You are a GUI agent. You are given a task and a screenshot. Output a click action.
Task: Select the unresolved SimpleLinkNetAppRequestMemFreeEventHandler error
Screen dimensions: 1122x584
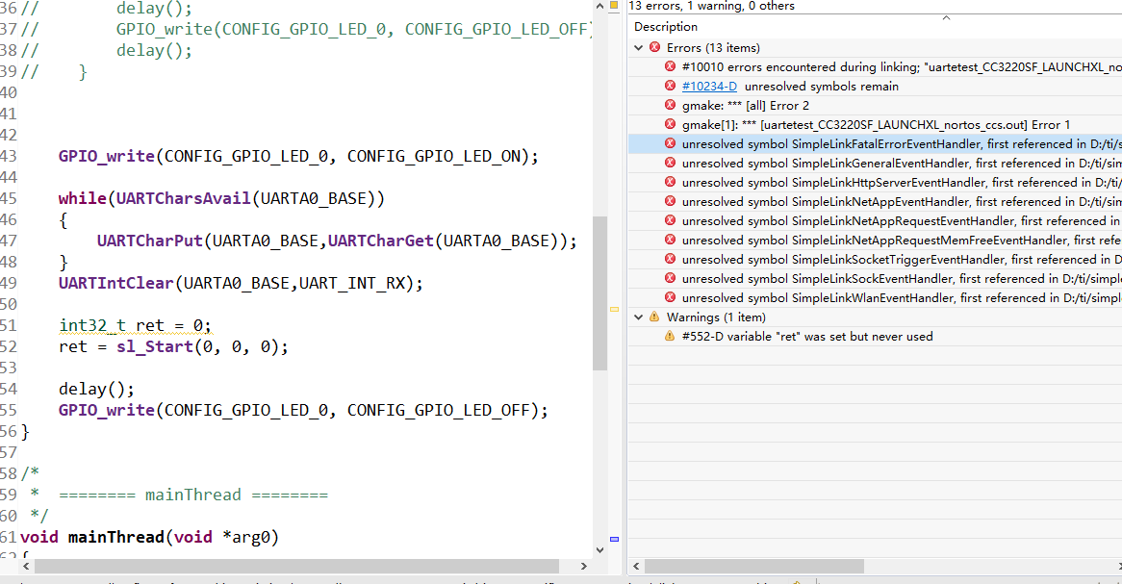875,241
